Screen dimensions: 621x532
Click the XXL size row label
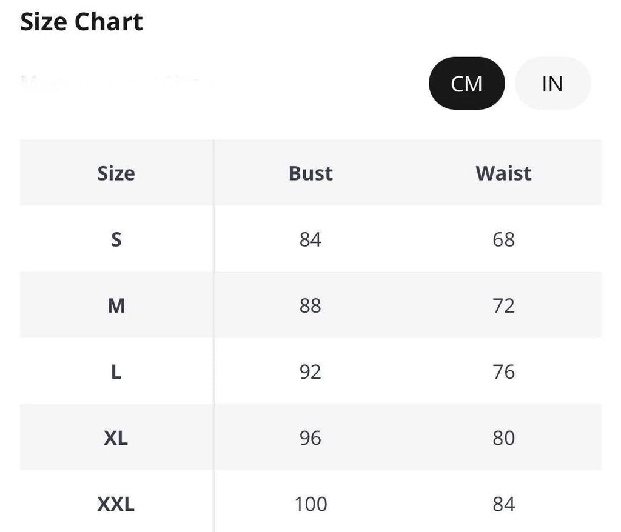coord(116,504)
